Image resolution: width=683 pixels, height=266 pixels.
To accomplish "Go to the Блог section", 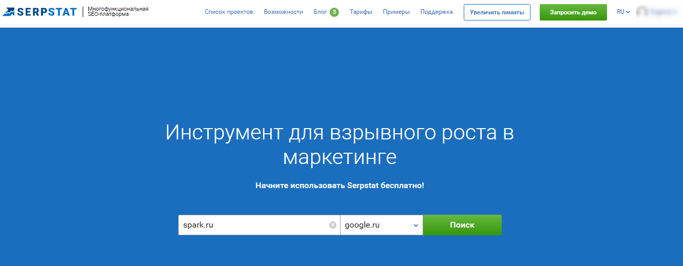I will click(320, 12).
